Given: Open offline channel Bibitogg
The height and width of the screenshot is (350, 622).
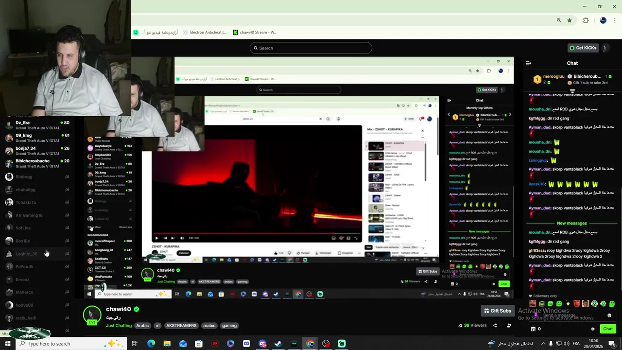Looking at the screenshot, I should coord(36,177).
